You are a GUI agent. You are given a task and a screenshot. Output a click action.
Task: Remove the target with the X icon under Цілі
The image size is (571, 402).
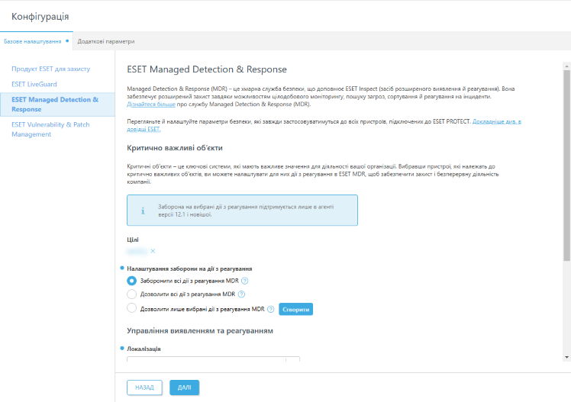pos(153,251)
